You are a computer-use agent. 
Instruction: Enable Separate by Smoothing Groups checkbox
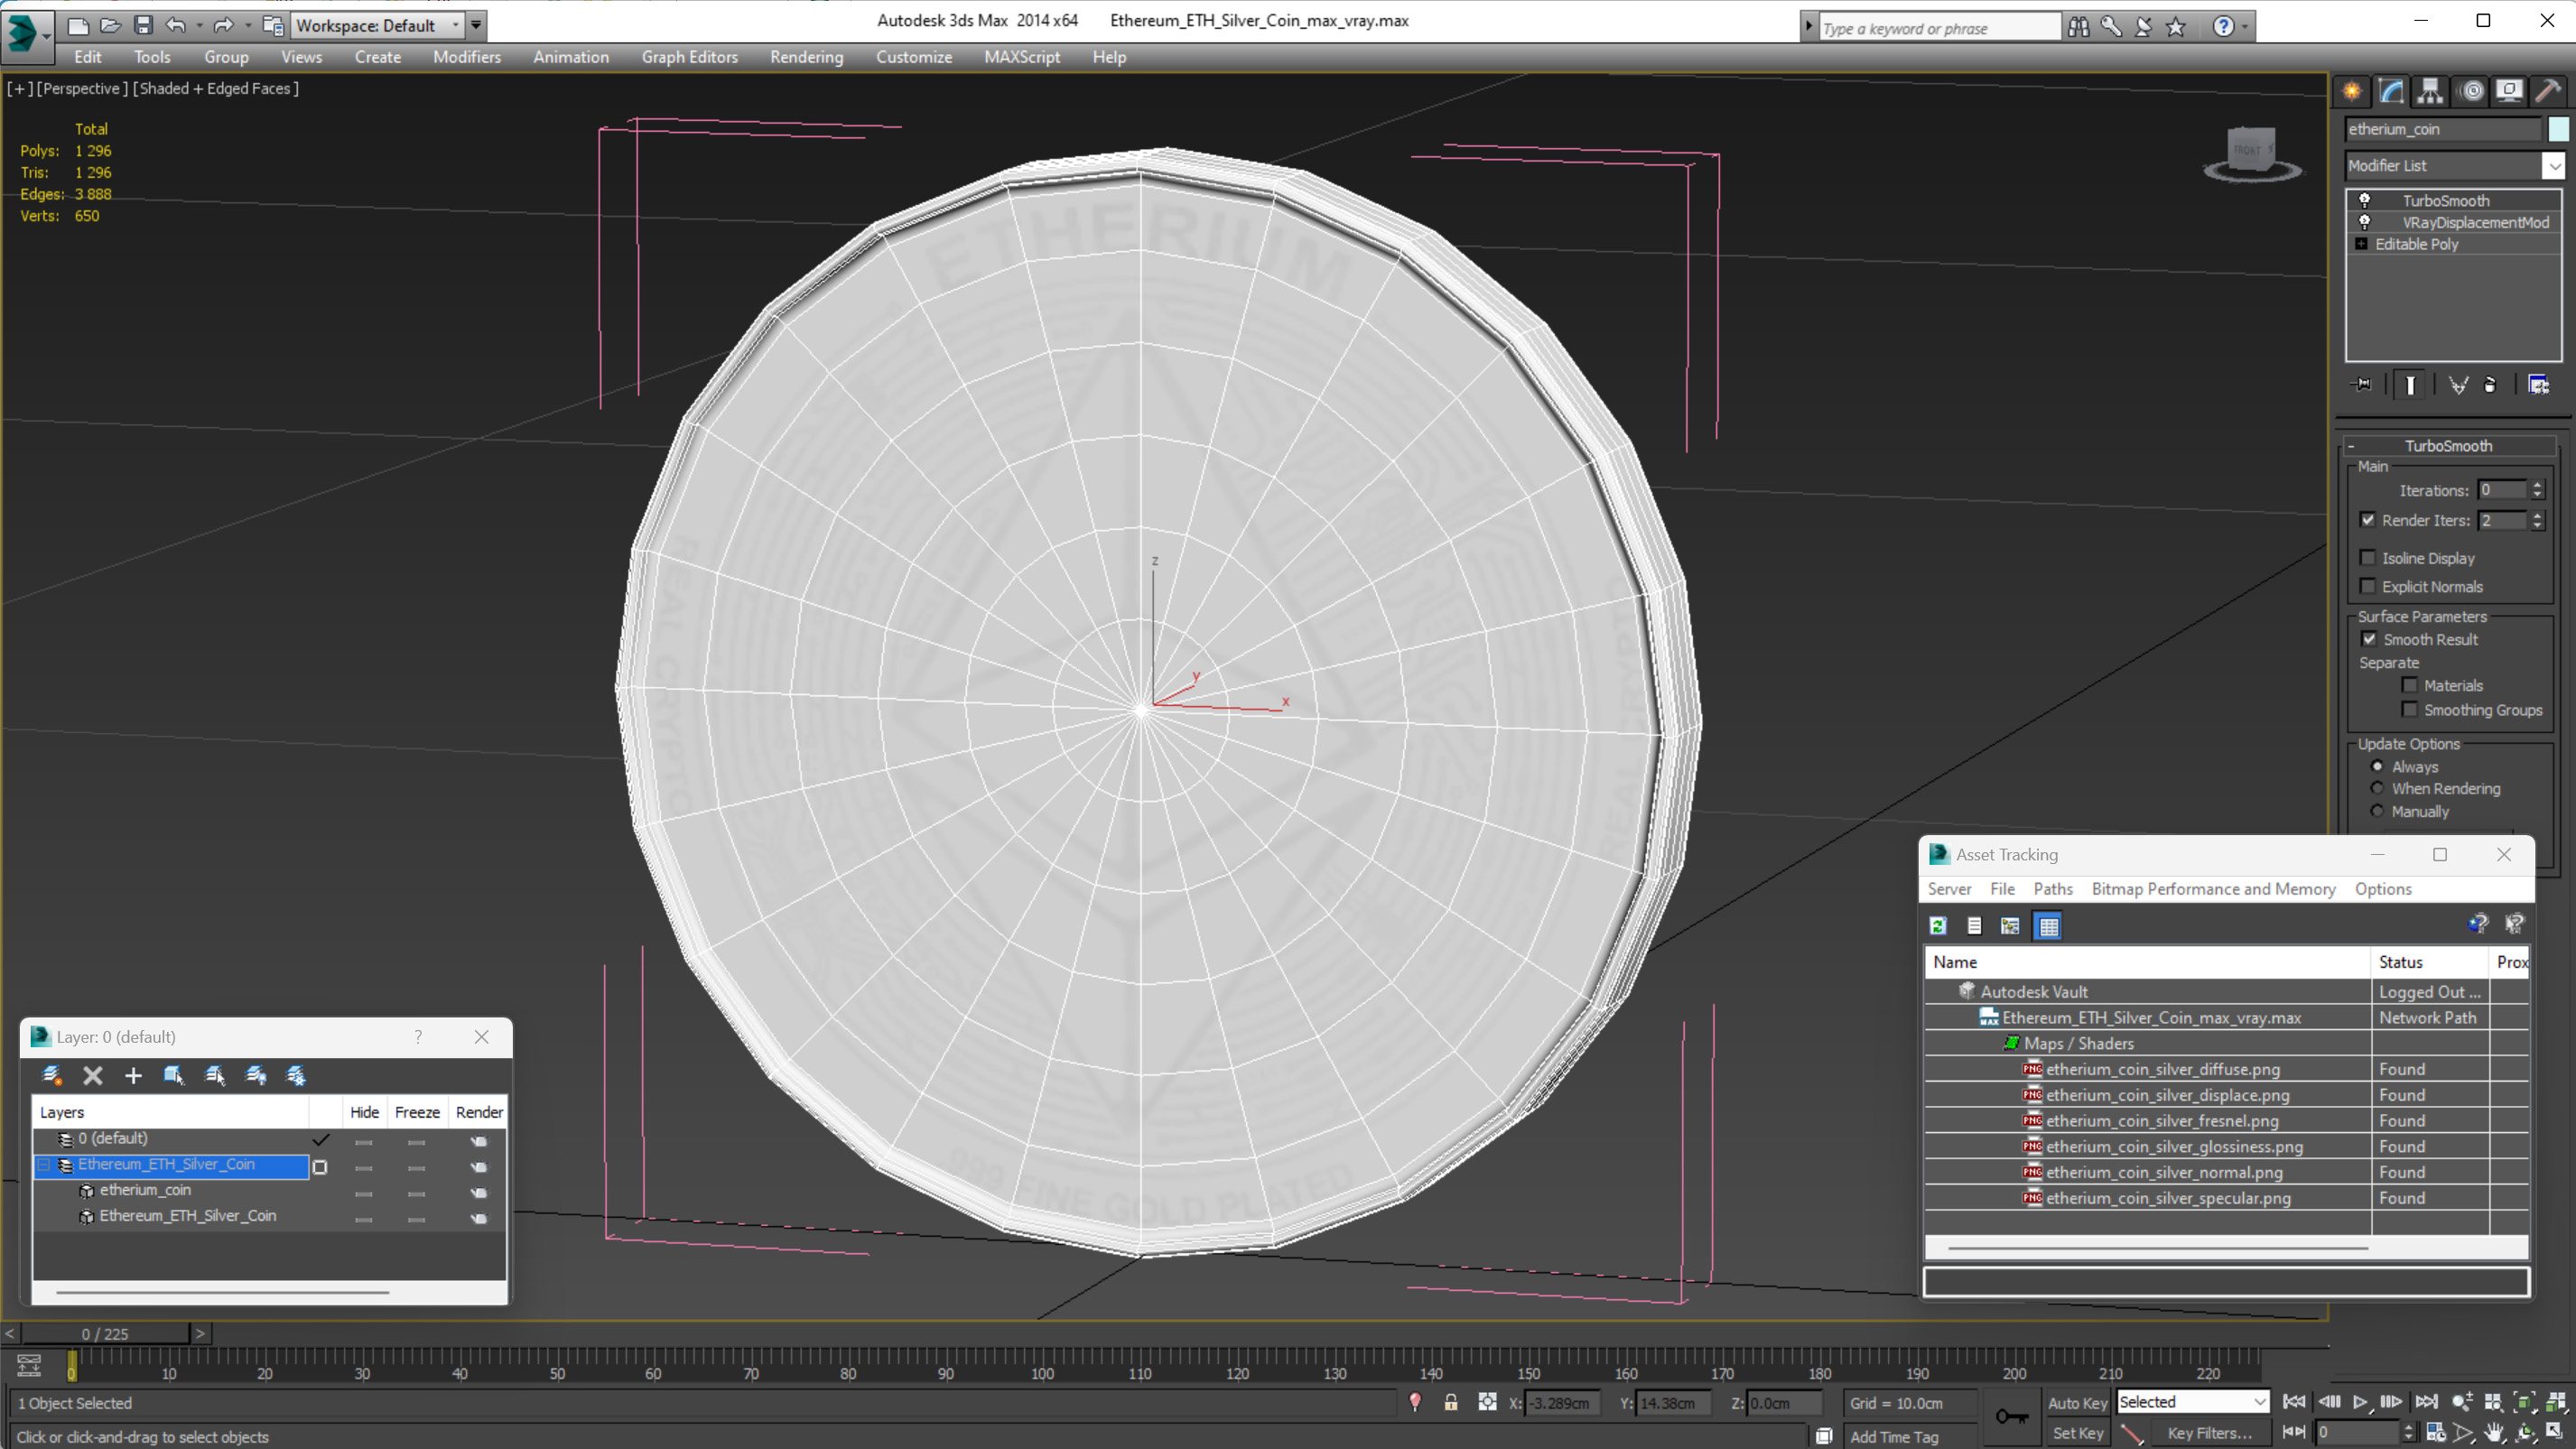click(2410, 709)
